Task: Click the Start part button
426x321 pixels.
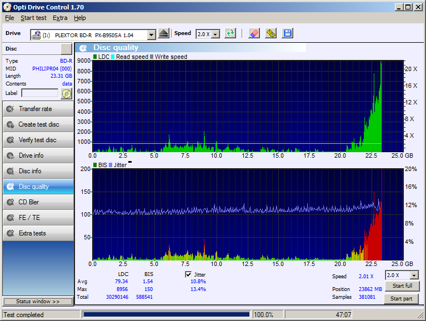Action: [401, 299]
